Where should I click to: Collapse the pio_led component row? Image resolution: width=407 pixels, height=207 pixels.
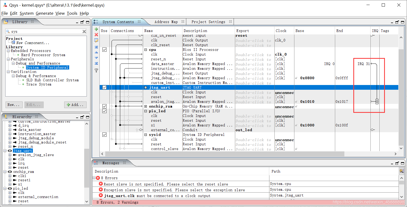(146, 111)
